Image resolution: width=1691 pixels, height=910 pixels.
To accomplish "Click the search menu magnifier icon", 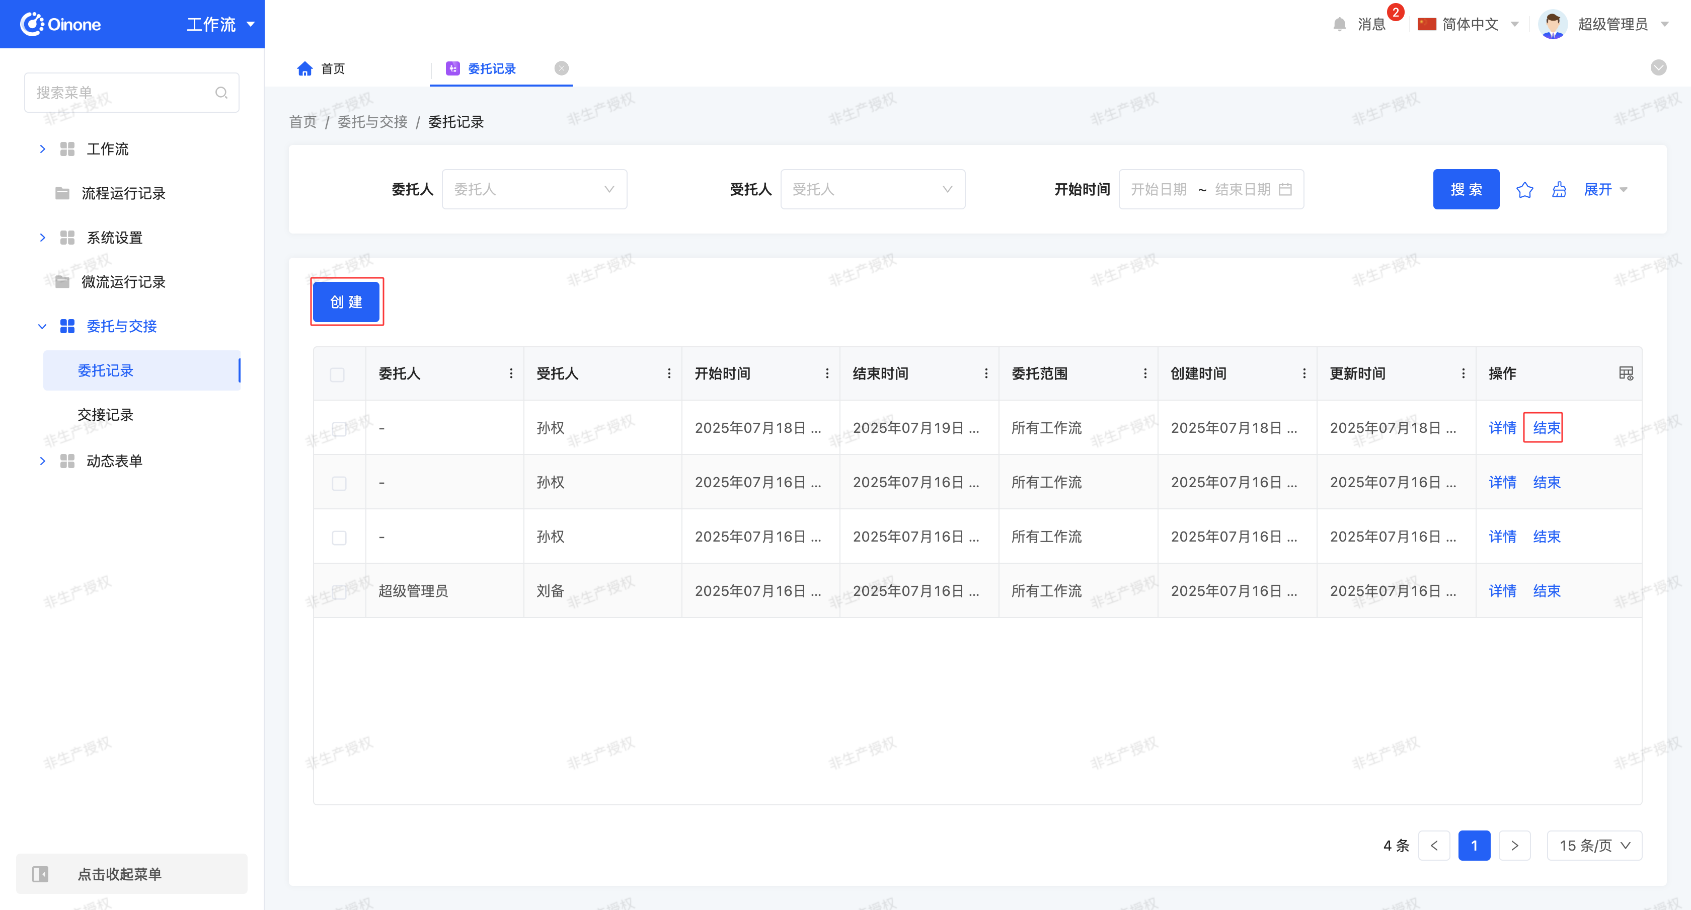I will coord(221,93).
